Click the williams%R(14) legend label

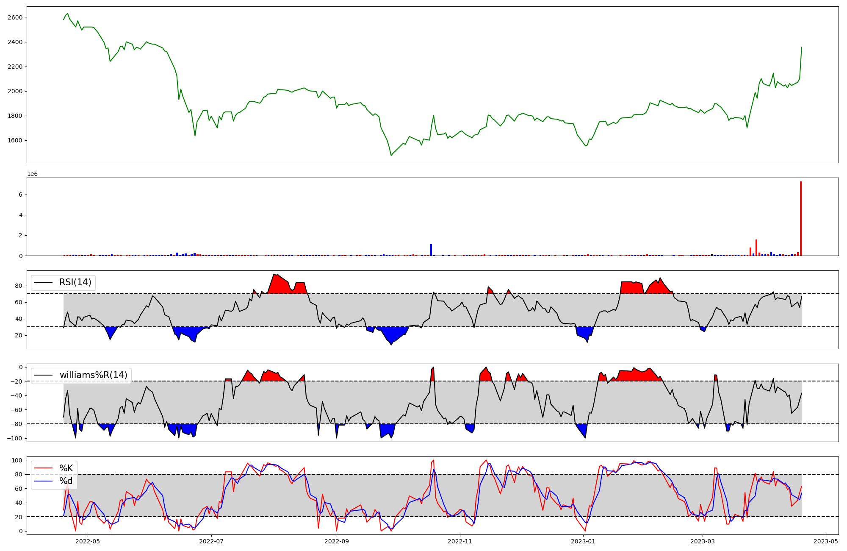pyautogui.click(x=94, y=375)
